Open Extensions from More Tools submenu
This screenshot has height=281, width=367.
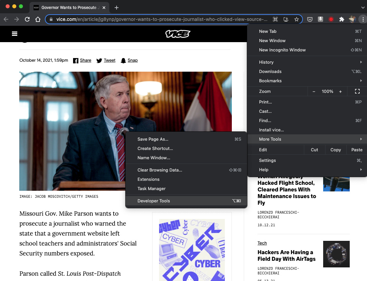coord(186,179)
